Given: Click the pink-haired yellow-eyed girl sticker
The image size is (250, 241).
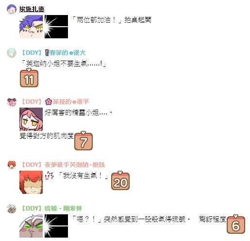Looking at the screenshot, I should (31, 119).
